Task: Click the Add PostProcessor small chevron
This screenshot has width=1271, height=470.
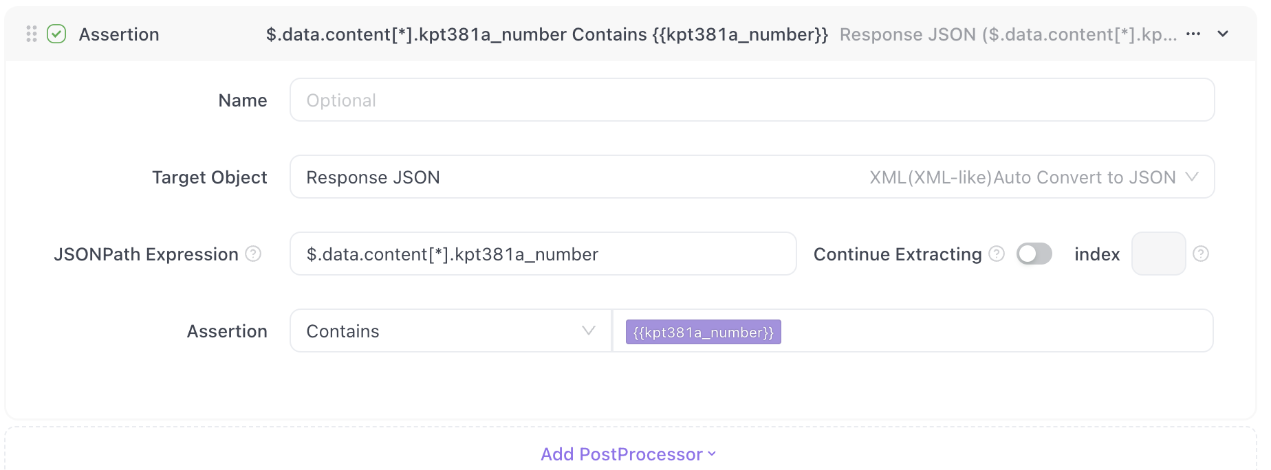Action: tap(712, 454)
